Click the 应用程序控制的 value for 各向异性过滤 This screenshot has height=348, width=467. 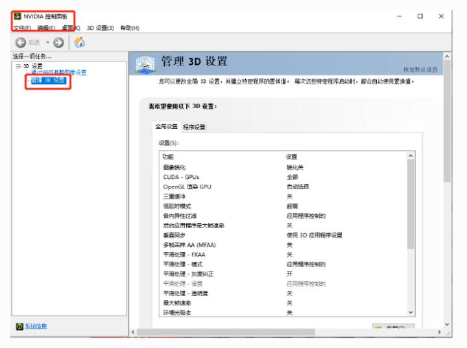coord(306,216)
